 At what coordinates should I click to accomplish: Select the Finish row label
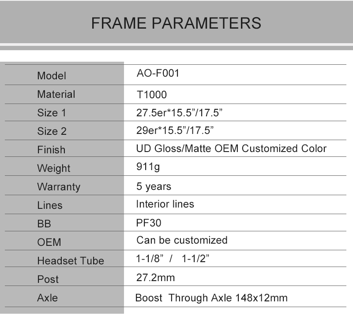click(x=51, y=150)
